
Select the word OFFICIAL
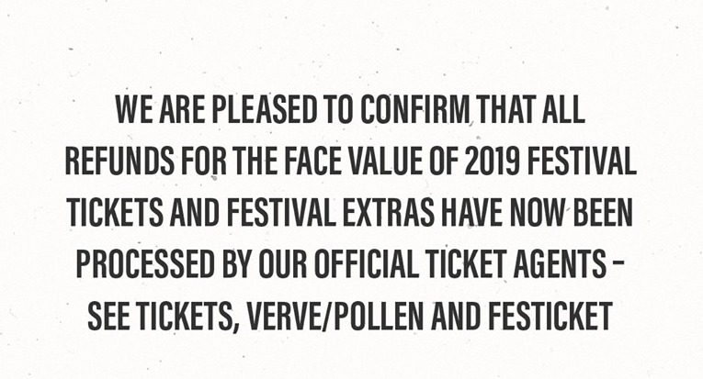[366, 264]
